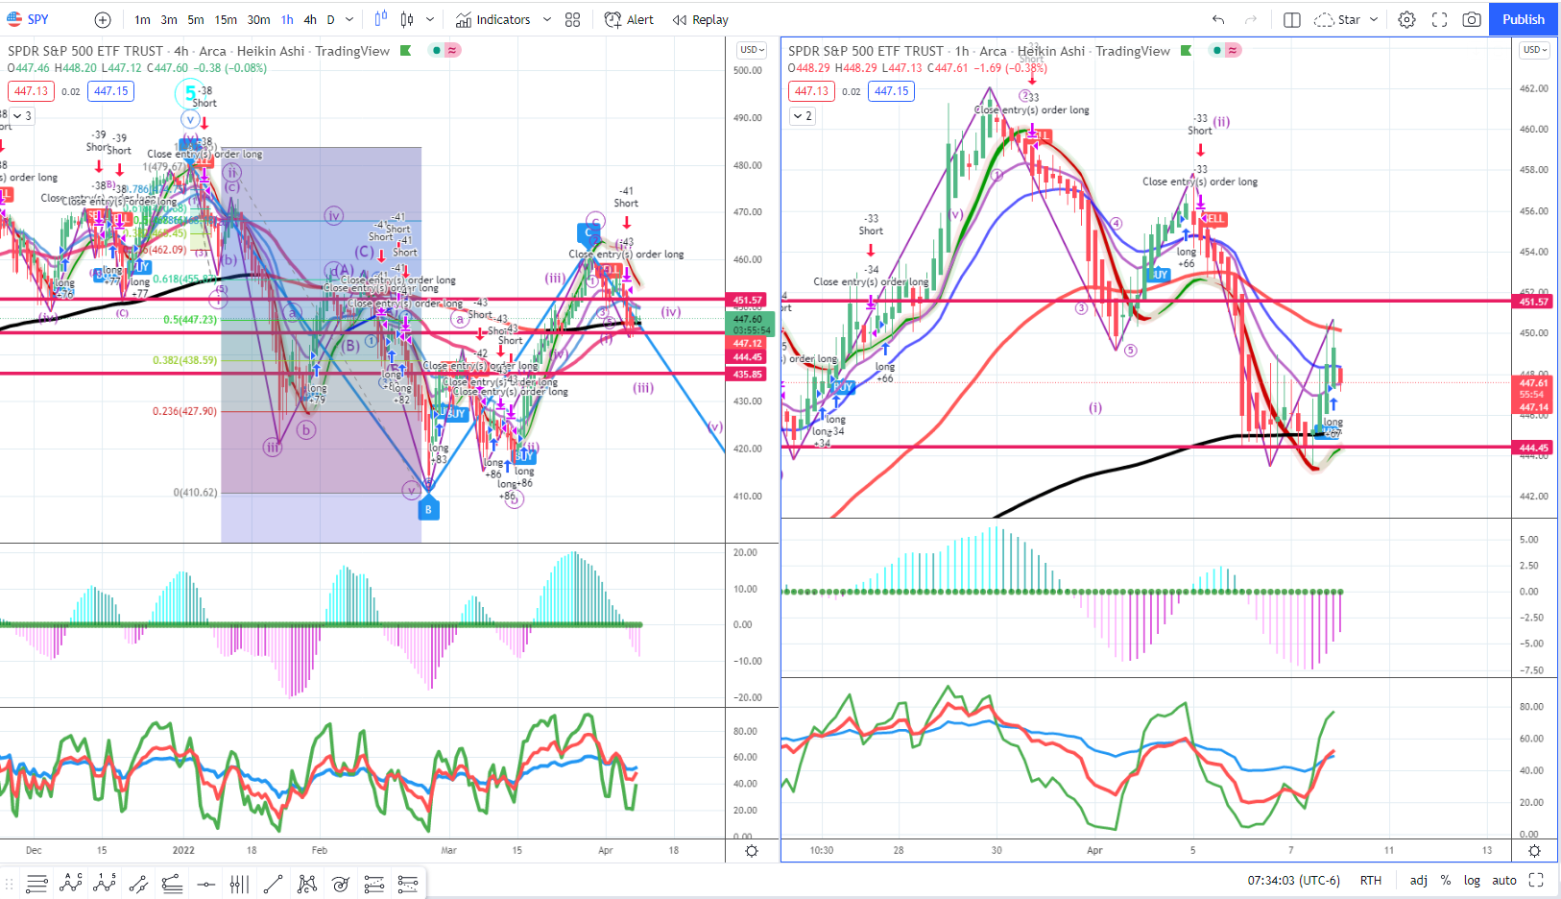Expand the chart type dropdown arrow

[430, 19]
